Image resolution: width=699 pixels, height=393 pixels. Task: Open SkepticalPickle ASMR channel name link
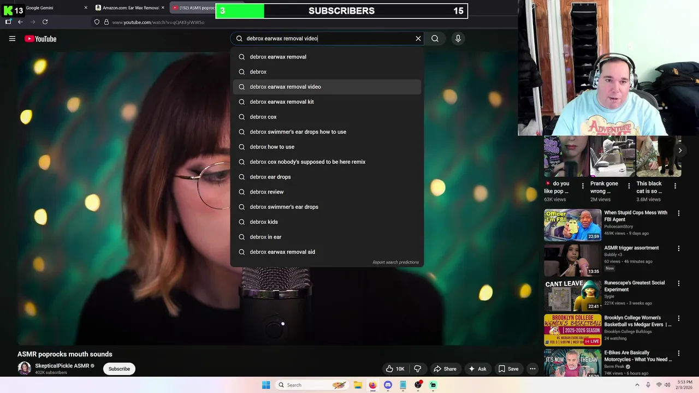[x=62, y=366]
